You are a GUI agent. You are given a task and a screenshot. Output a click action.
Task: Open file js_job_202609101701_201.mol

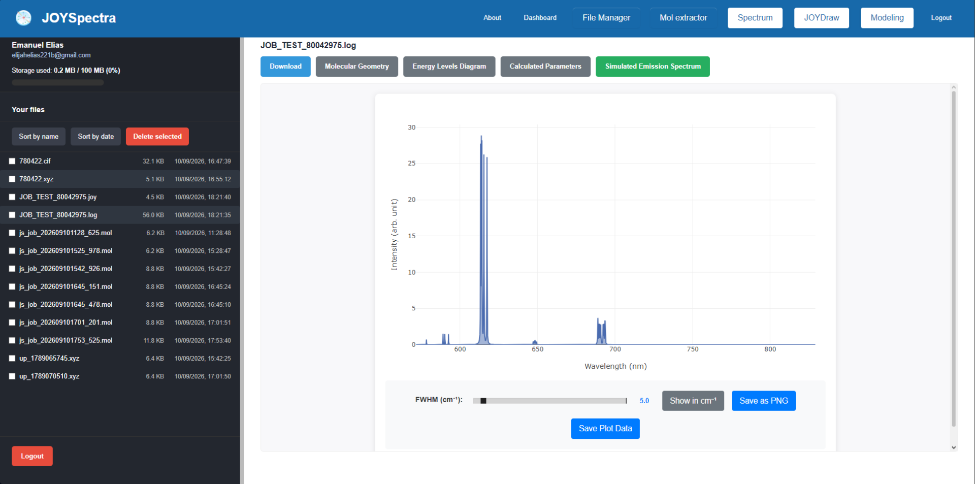[66, 322]
